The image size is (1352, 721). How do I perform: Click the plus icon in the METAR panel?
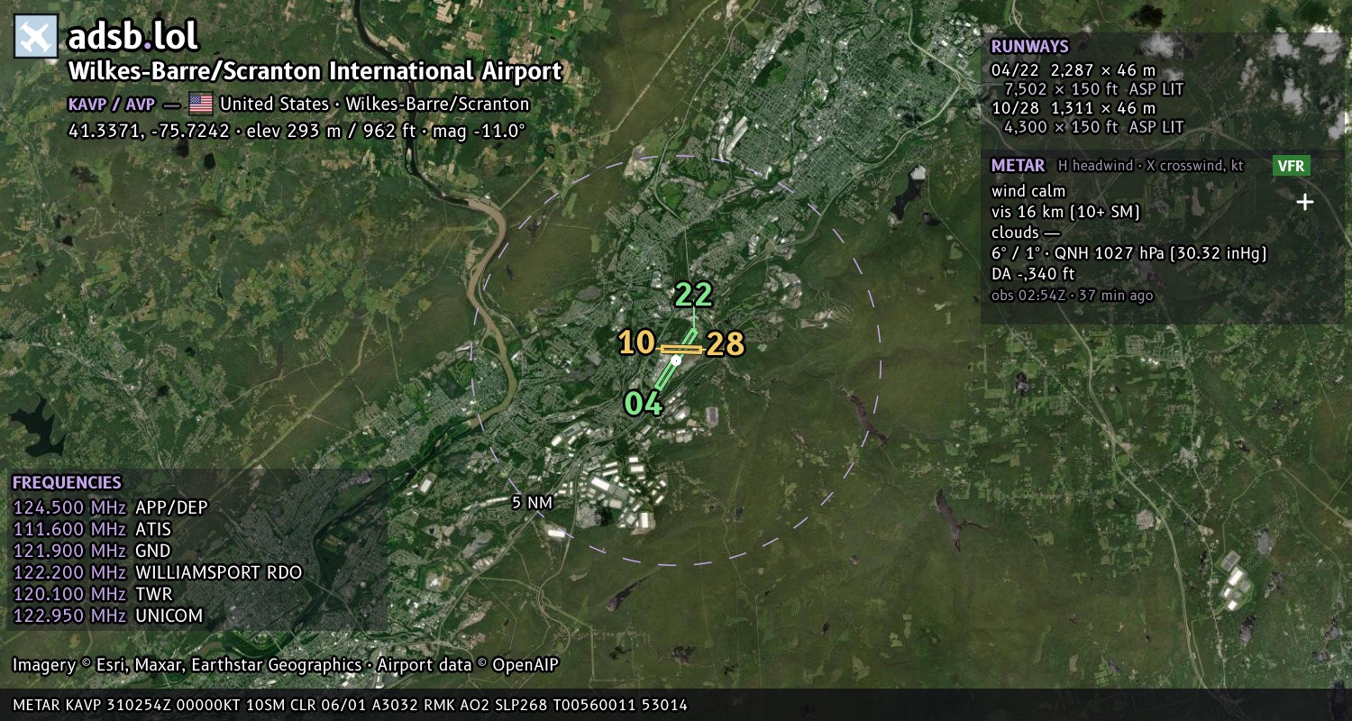[x=1304, y=202]
